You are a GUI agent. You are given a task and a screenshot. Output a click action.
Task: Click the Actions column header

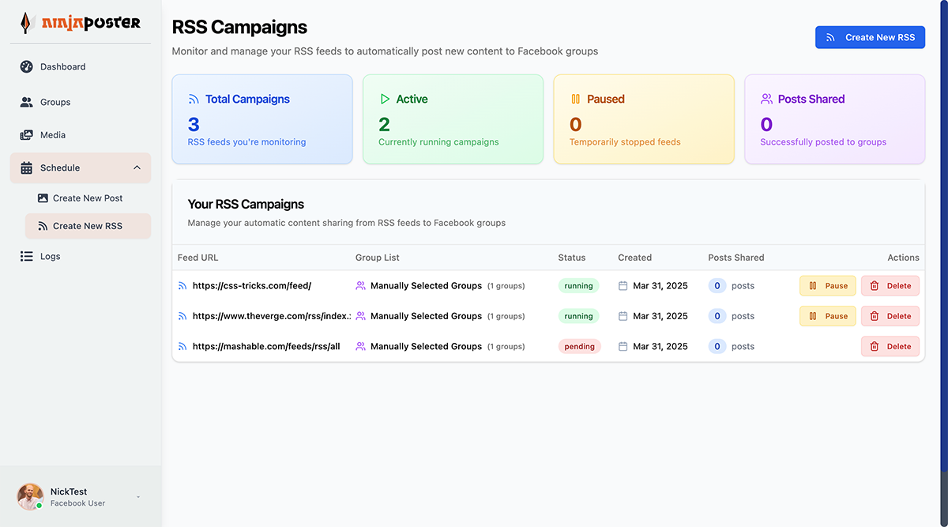pyautogui.click(x=904, y=258)
